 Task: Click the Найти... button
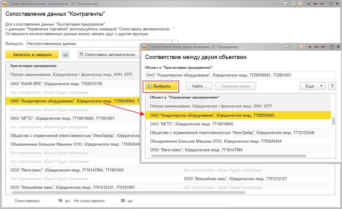pyautogui.click(x=199, y=86)
